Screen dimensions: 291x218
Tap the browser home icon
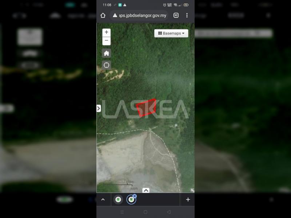(x=103, y=15)
